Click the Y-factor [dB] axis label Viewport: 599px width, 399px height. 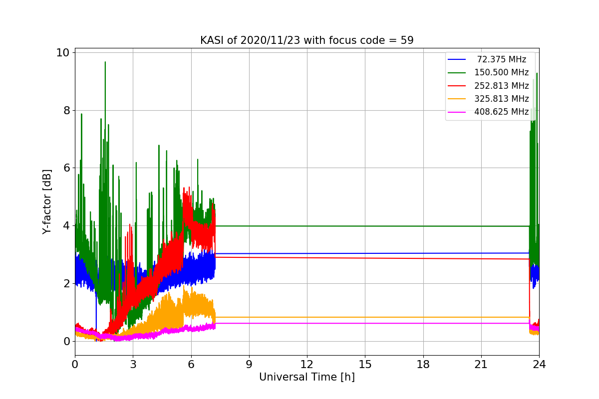click(x=47, y=201)
